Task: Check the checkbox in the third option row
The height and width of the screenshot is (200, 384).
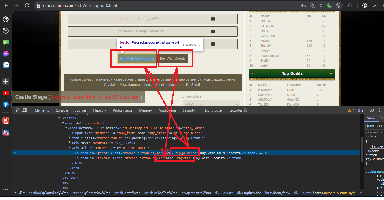Action: (213, 44)
